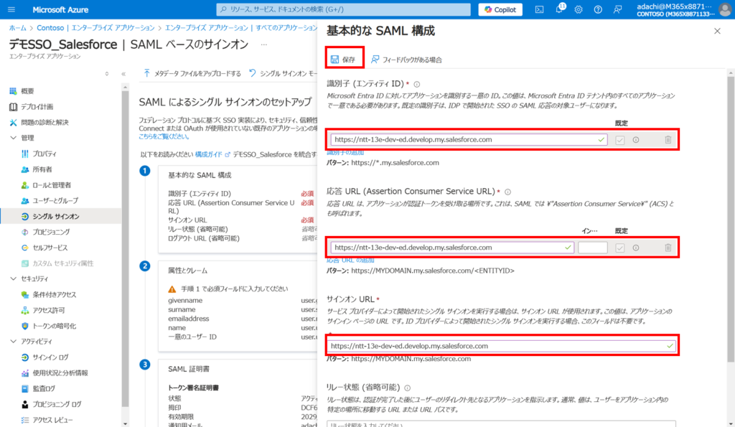Open フィードバックがある場合 feedback link
The image size is (735, 427).
click(406, 60)
